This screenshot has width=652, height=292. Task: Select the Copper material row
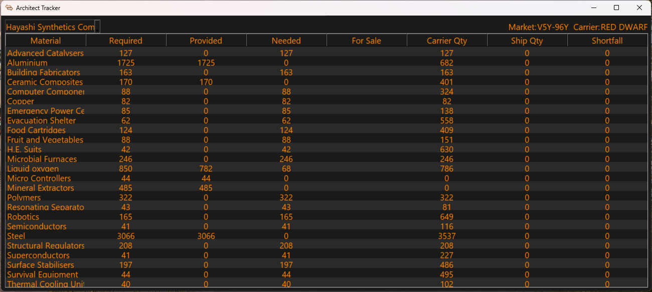tap(327, 101)
